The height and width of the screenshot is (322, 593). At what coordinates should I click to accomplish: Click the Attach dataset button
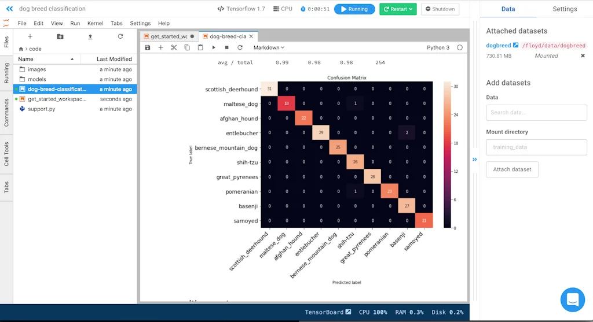[x=512, y=169]
